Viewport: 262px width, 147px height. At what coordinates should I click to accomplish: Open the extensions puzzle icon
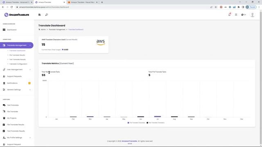tap(239, 7)
